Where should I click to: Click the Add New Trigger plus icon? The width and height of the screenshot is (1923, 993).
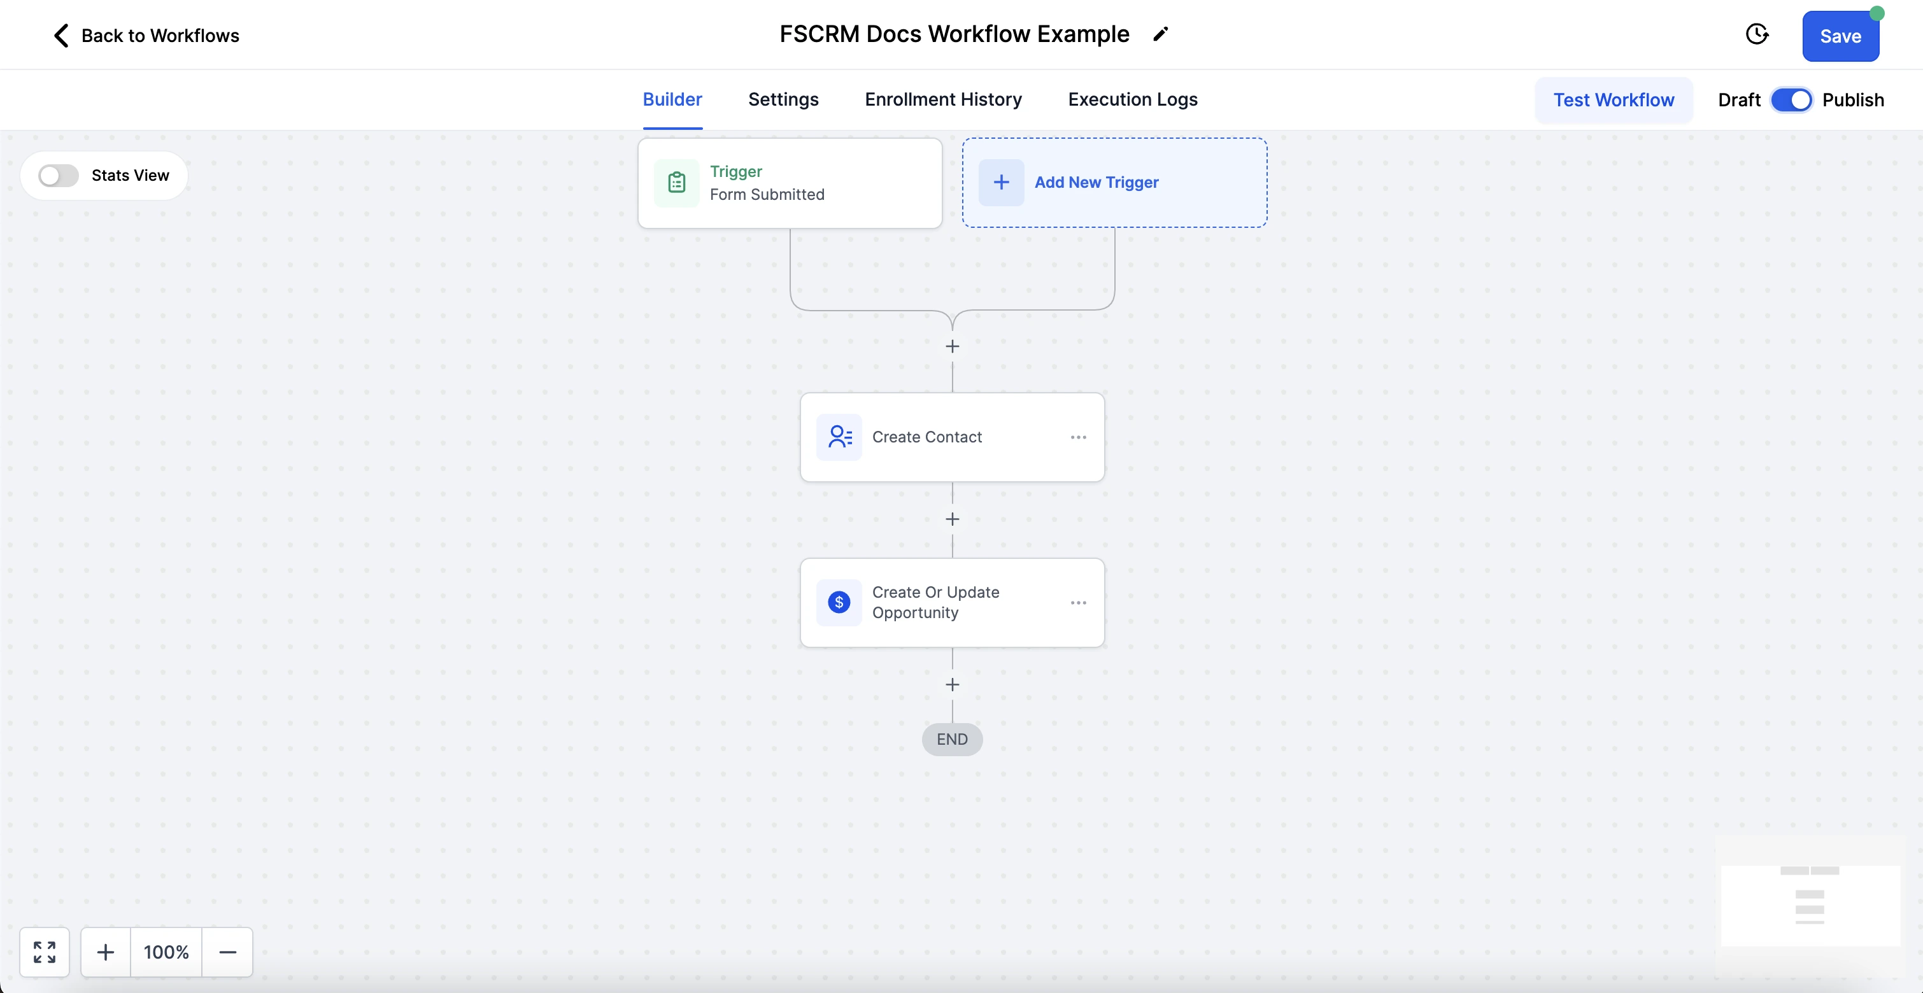tap(1002, 183)
